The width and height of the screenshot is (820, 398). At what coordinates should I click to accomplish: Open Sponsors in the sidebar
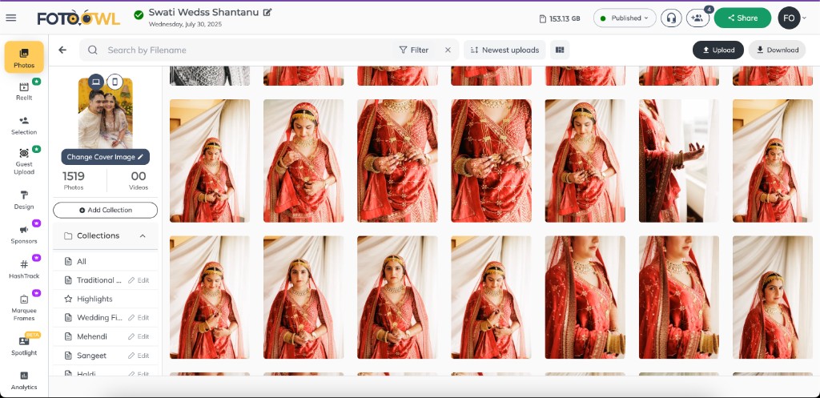24,235
